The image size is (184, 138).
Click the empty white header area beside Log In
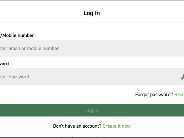(144, 13)
